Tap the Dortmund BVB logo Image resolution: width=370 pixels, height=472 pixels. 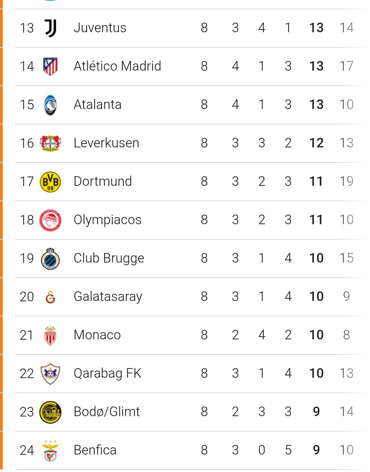pos(50,182)
